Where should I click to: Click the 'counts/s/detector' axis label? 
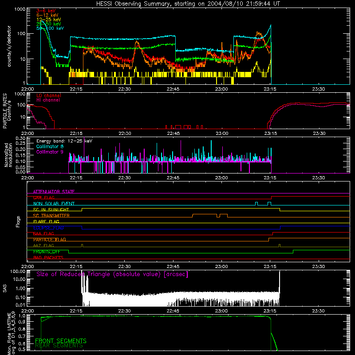pyautogui.click(x=9, y=46)
